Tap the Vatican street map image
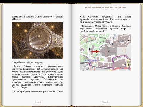 (x=105, y=52)
